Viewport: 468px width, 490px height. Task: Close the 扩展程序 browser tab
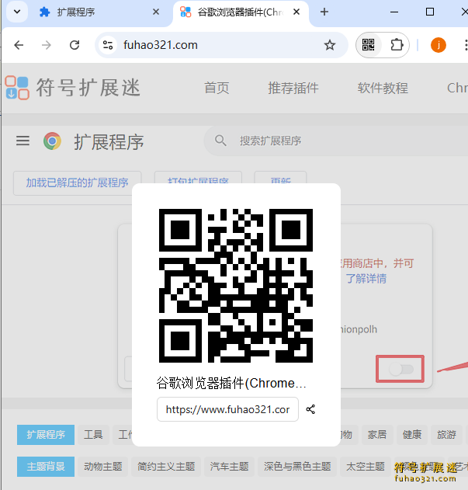pos(156,12)
